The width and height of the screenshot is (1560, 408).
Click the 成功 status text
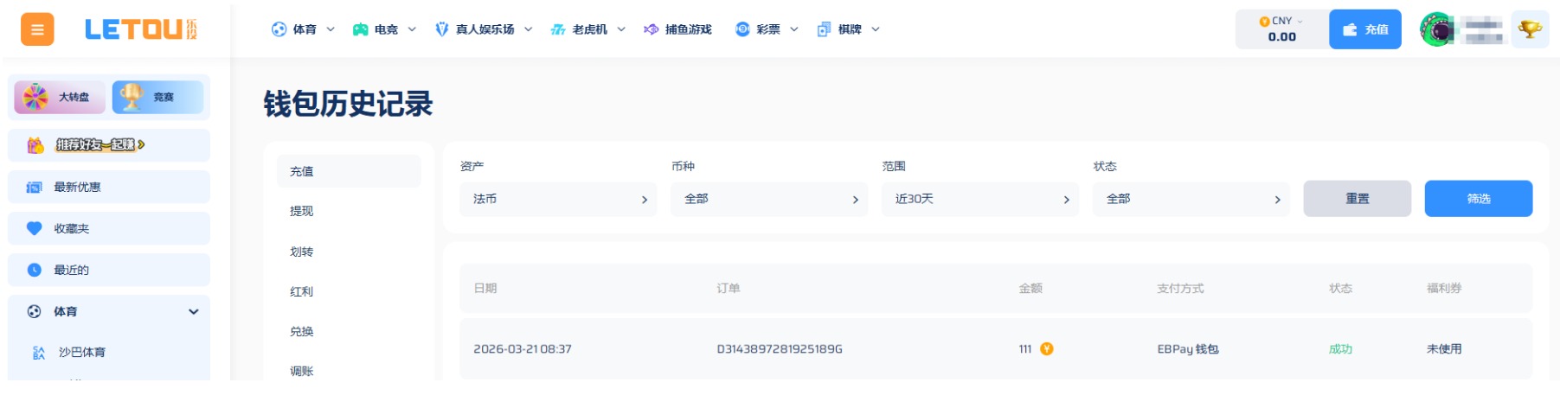click(1340, 349)
